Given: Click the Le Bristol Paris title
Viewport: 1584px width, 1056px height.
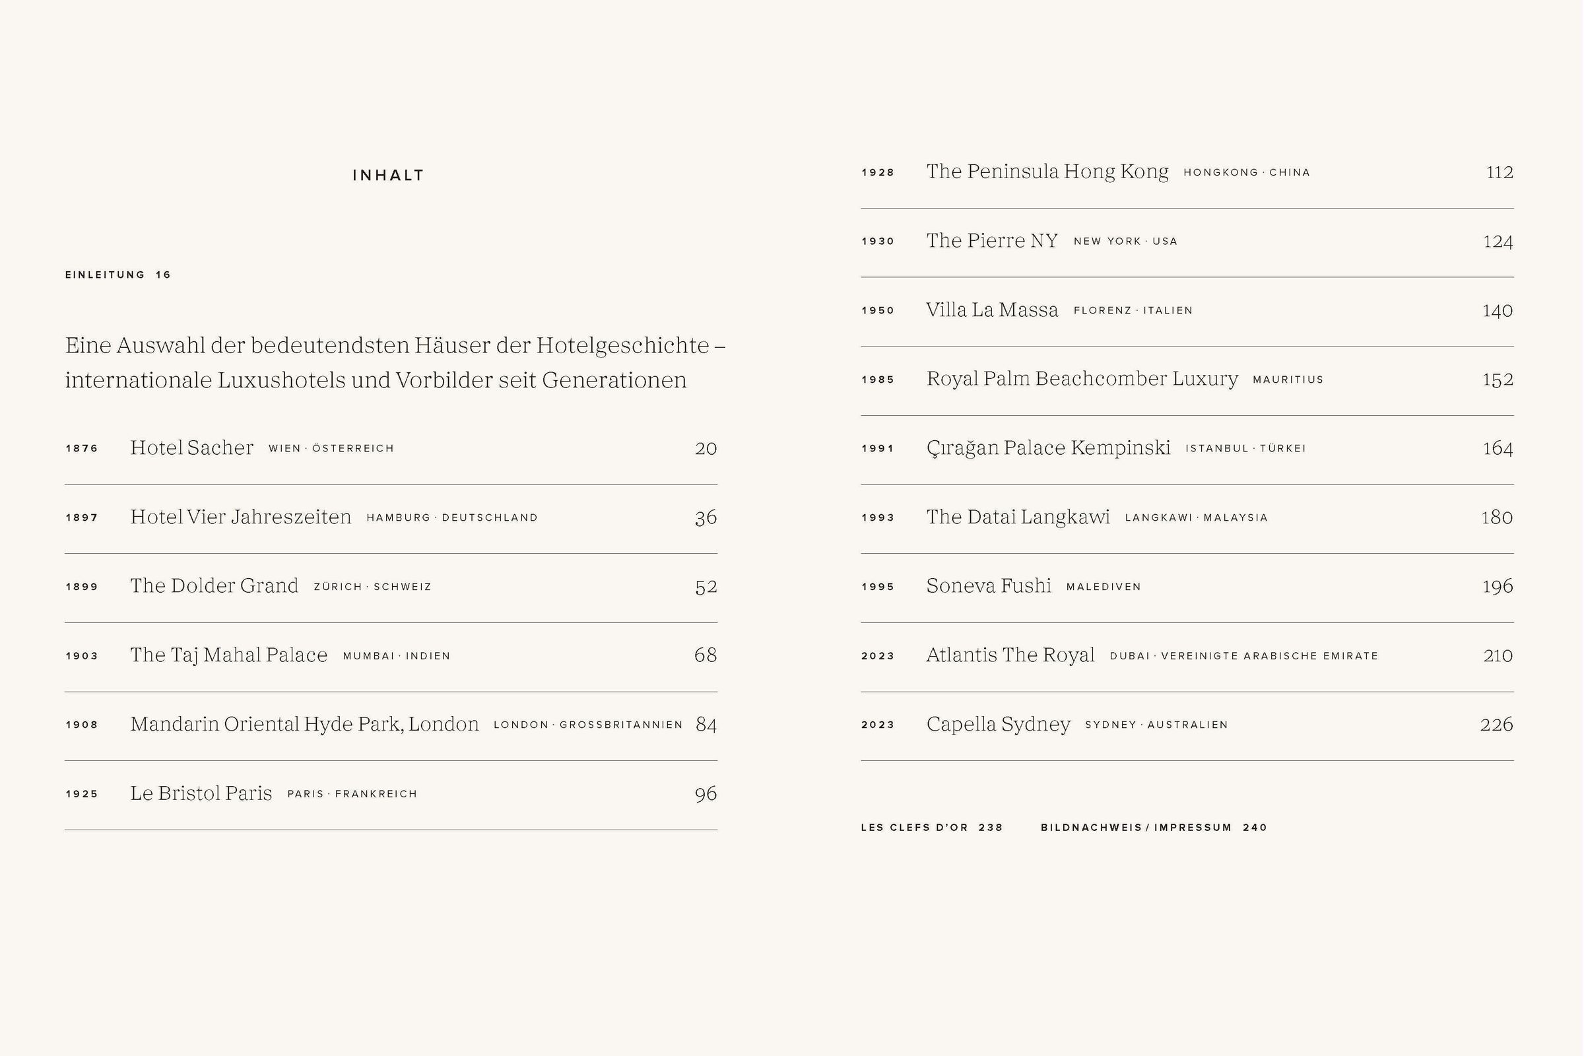Looking at the screenshot, I should pyautogui.click(x=201, y=793).
